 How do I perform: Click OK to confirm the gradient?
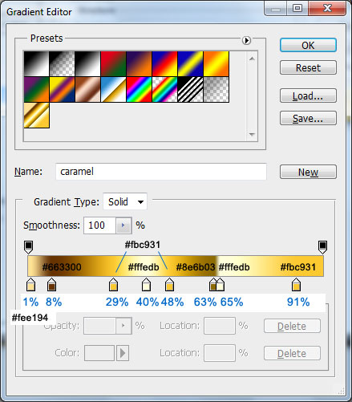point(308,45)
